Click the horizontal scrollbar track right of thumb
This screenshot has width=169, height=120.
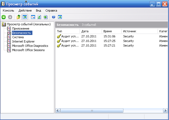click(143, 110)
